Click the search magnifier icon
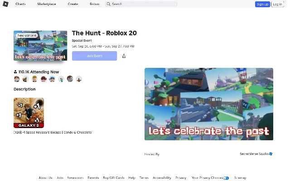This screenshot has width=290, height=181. point(109,4)
